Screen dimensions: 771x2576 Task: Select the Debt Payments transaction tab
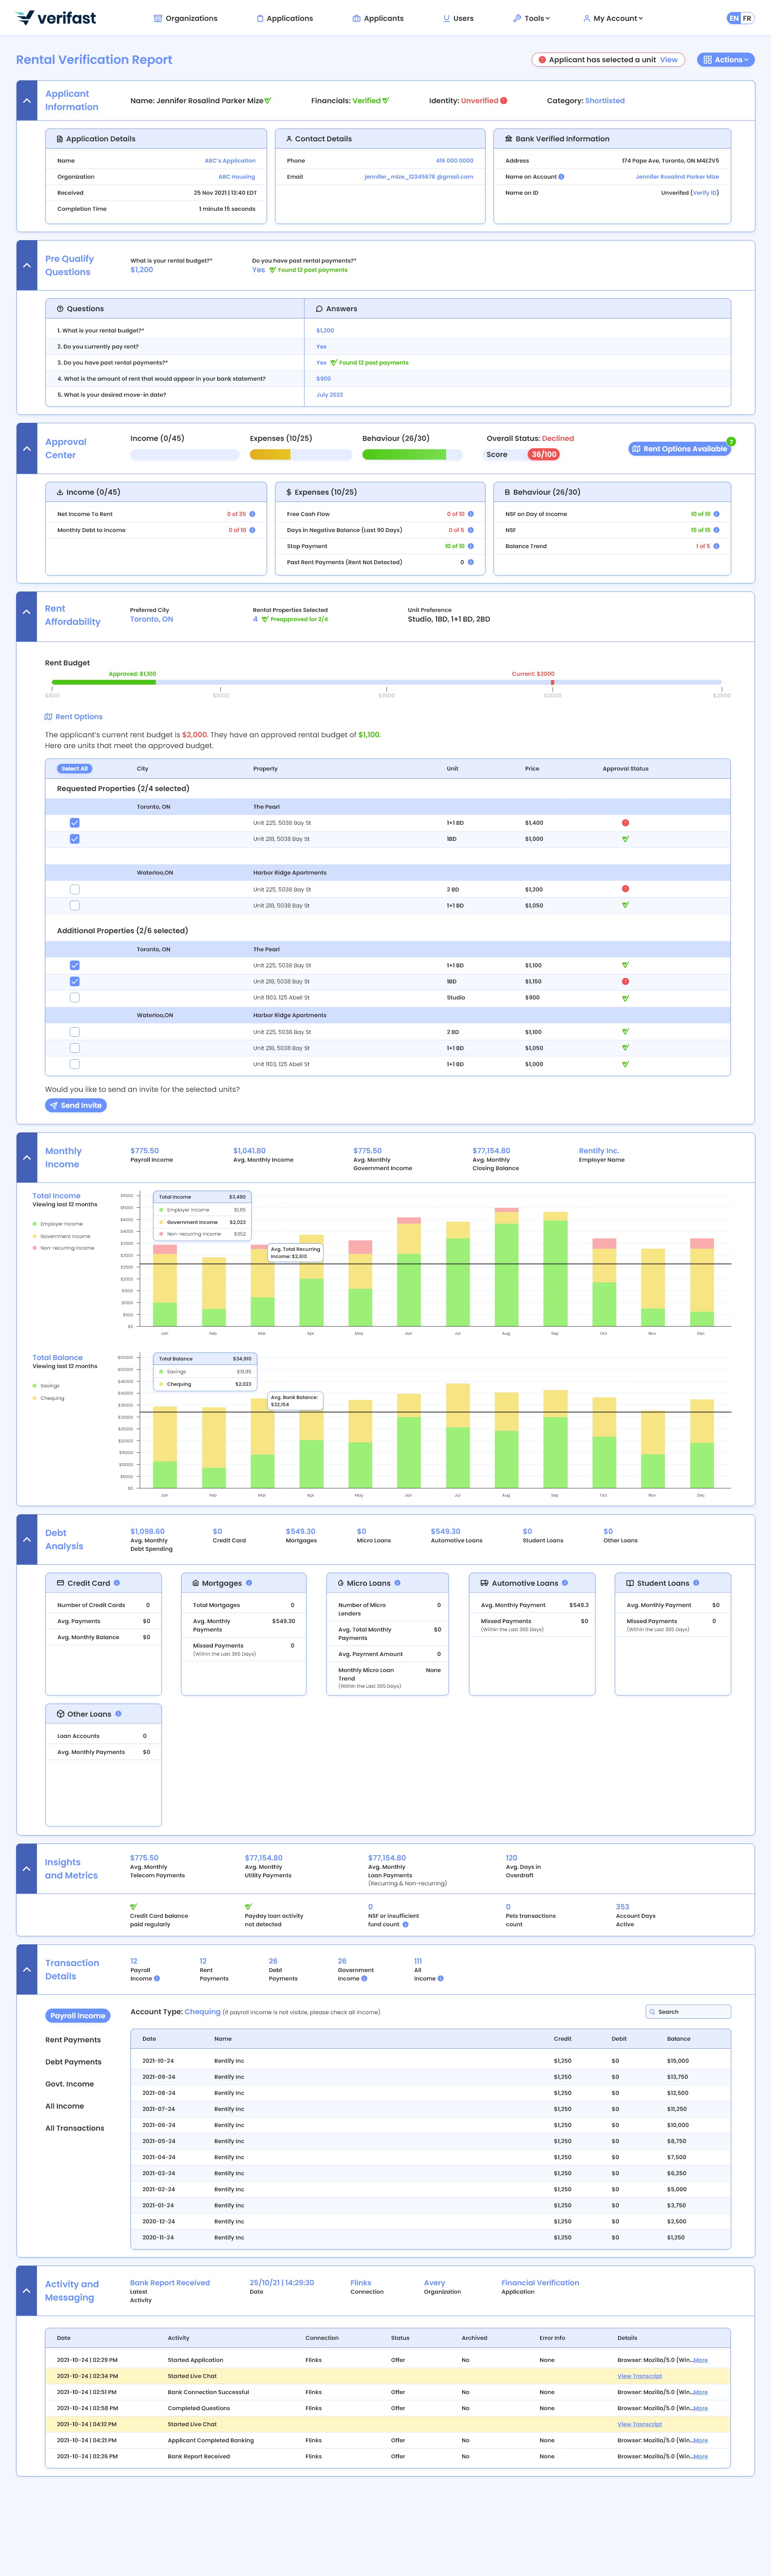[73, 2062]
